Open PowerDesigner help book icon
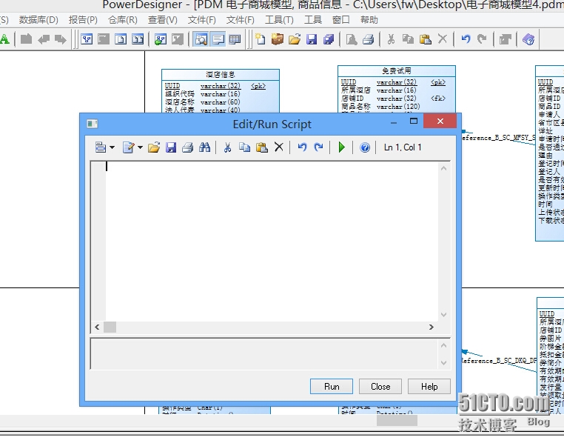Screen dimensions: 564x446 pyautogui.click(x=528, y=39)
